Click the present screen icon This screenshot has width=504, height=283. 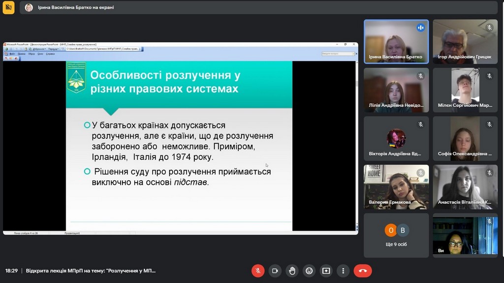pos(326,271)
